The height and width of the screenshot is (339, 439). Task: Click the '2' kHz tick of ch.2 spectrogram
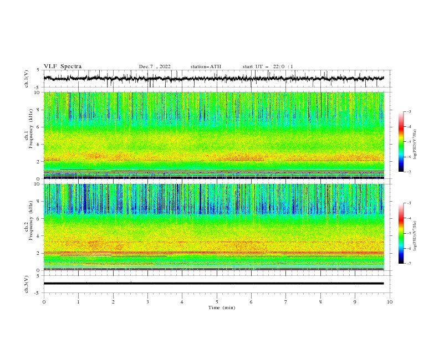39,253
